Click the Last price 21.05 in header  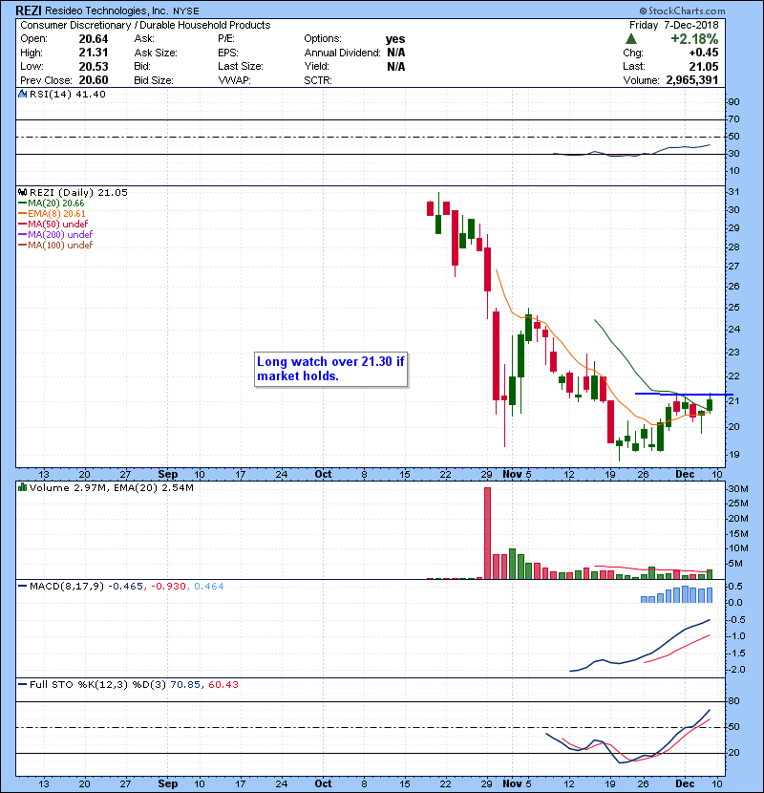coord(703,66)
